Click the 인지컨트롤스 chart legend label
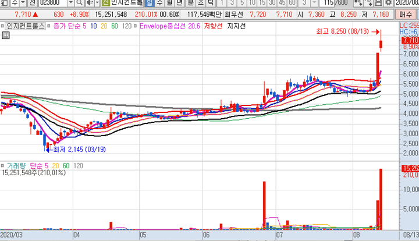The width and height of the screenshot is (419, 241). (26, 26)
